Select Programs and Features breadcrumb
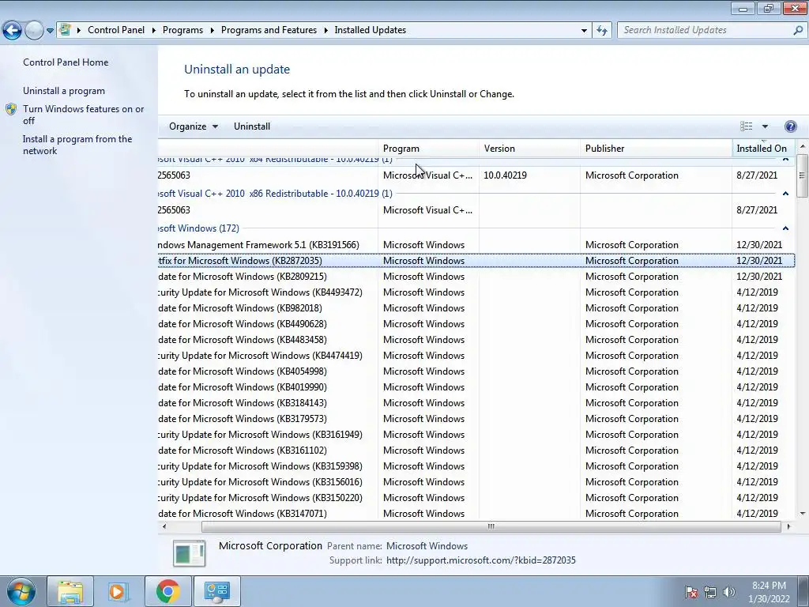Viewport: 809px width, 607px height. pyautogui.click(x=269, y=30)
